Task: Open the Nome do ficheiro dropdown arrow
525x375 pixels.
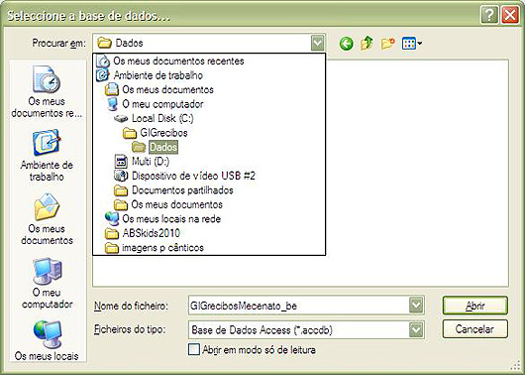Action: 416,306
